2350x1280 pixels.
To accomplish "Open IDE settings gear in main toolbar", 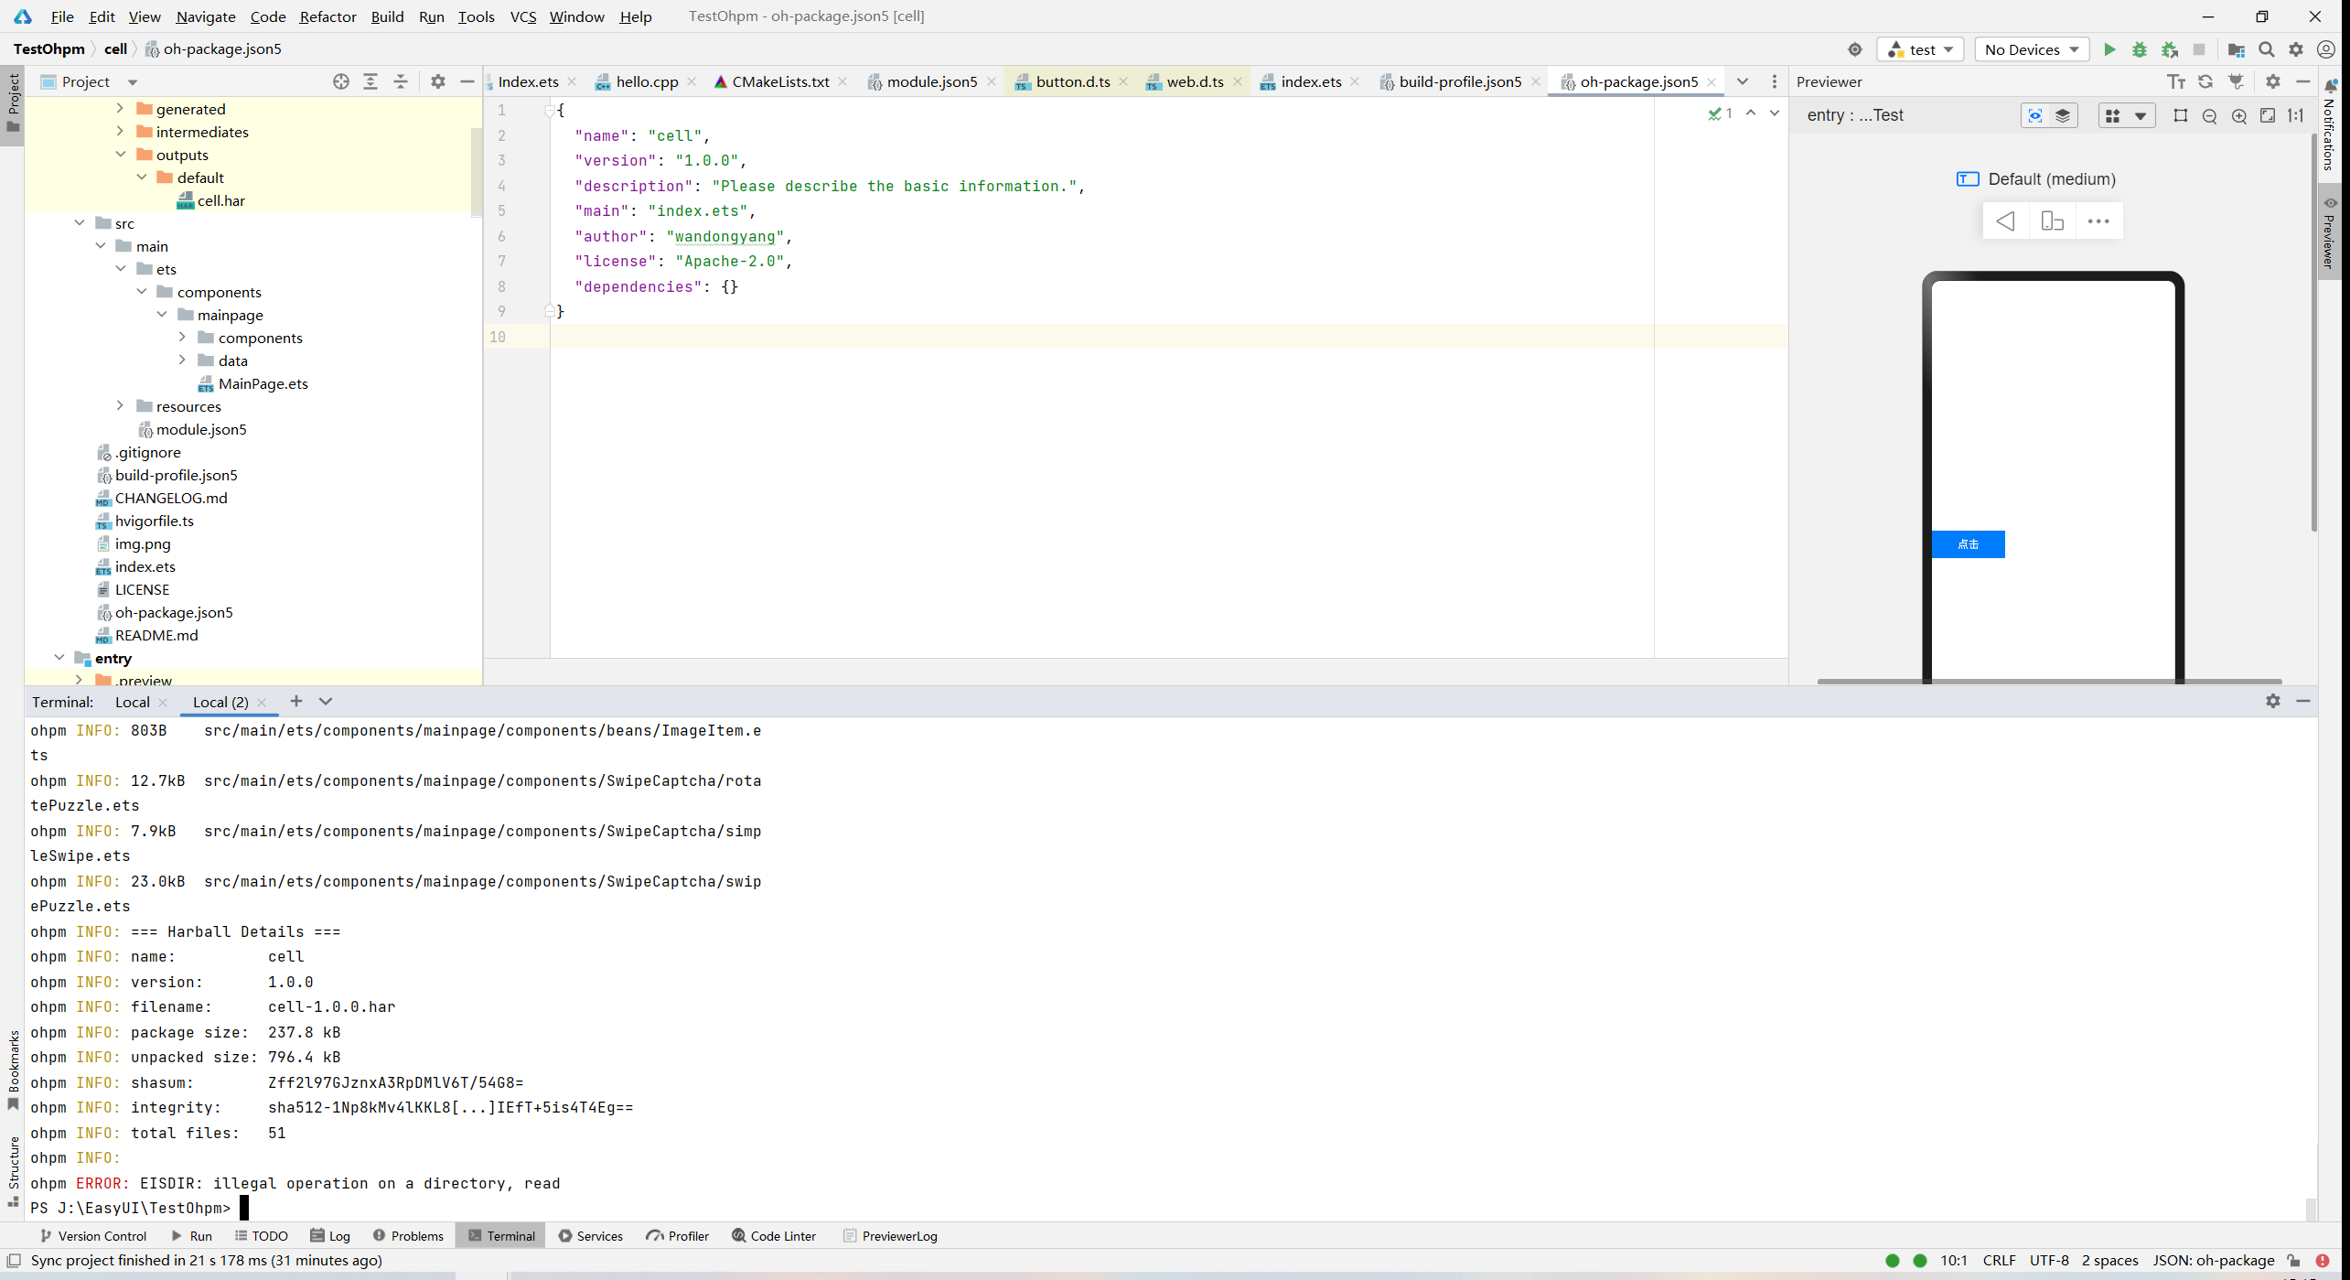I will pyautogui.click(x=2296, y=49).
